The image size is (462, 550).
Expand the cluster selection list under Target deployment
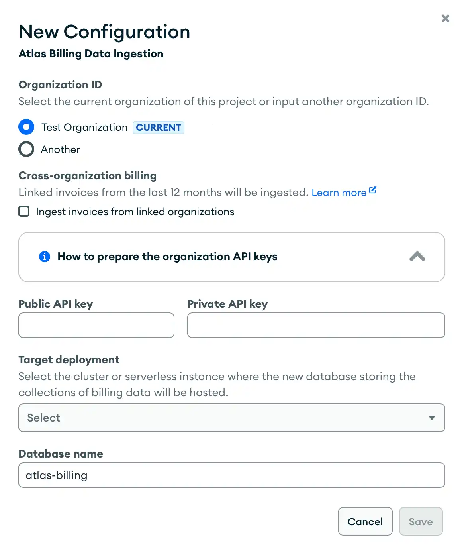[231, 418]
